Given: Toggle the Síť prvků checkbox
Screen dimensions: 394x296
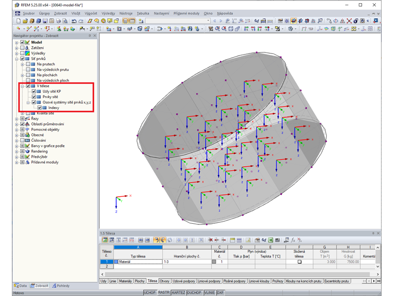Looking at the screenshot, I should (x=22, y=59).
